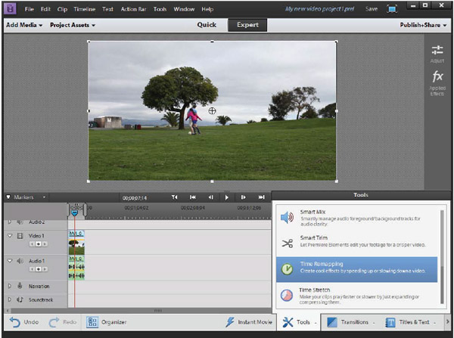454x338 pixels.
Task: Select the audio clip on Audio 1 track
Action: (76, 268)
